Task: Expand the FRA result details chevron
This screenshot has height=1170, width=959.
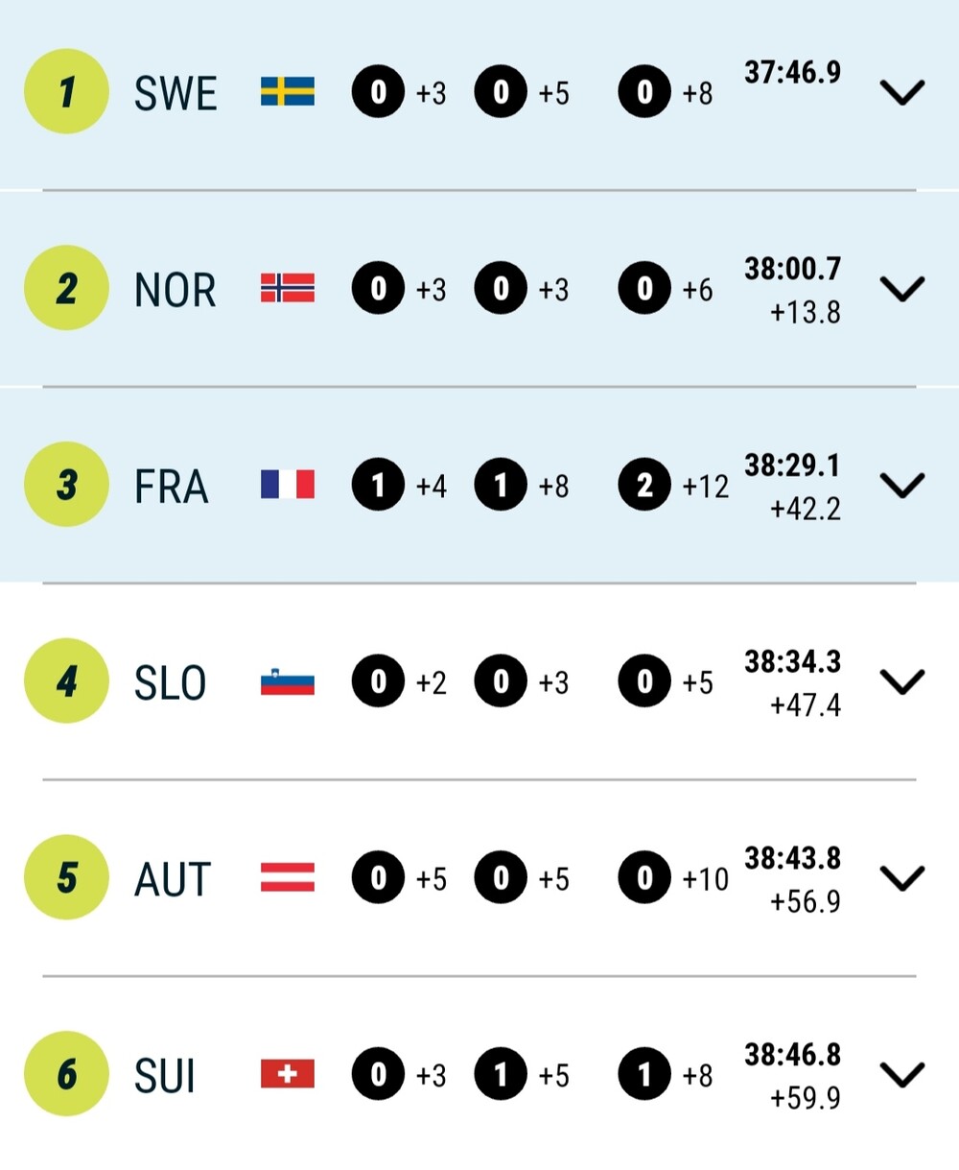Action: (901, 485)
